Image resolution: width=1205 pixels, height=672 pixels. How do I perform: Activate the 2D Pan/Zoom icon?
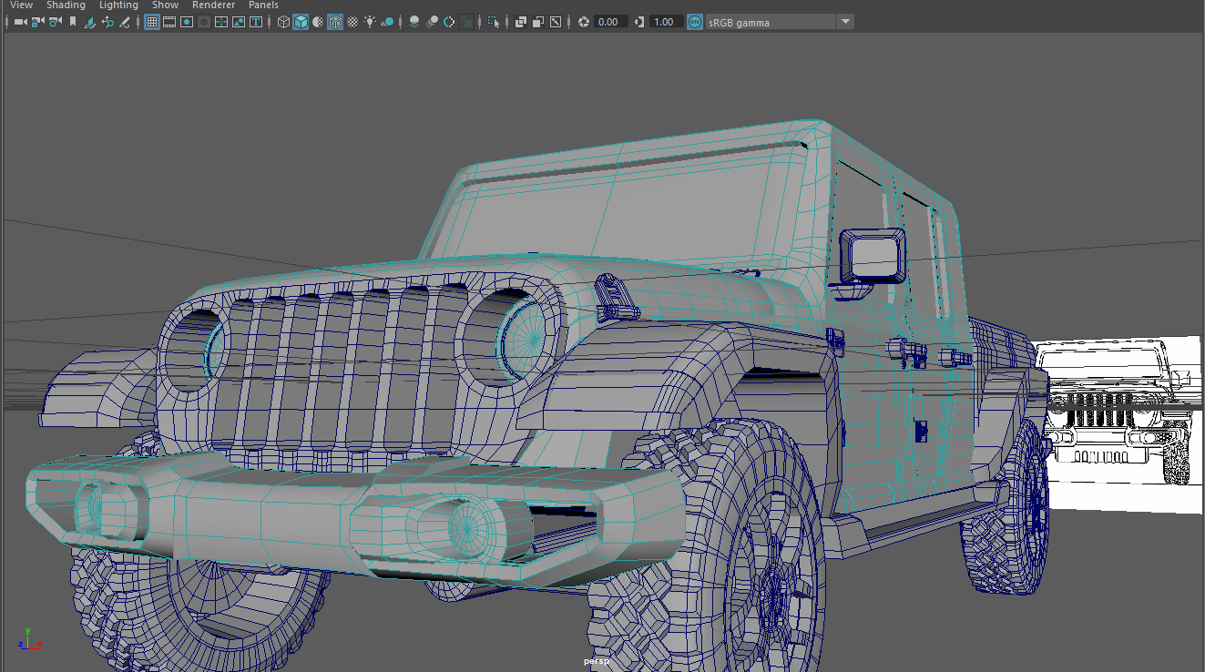tap(107, 22)
